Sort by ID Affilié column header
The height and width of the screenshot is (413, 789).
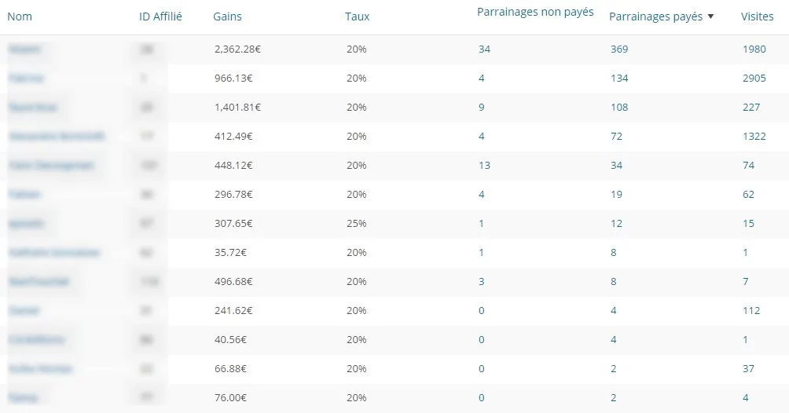pos(160,16)
